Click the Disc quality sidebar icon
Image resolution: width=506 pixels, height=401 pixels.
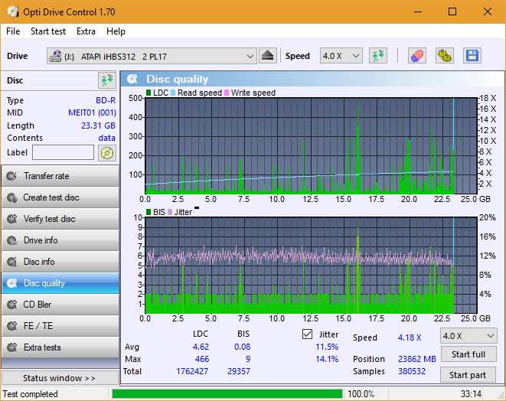tap(12, 283)
